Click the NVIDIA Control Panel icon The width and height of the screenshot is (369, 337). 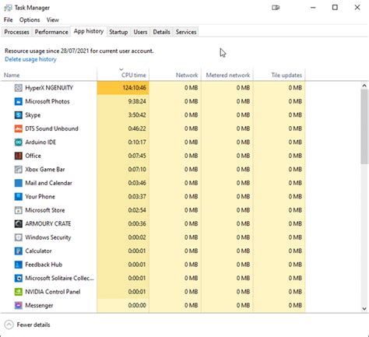point(18,292)
